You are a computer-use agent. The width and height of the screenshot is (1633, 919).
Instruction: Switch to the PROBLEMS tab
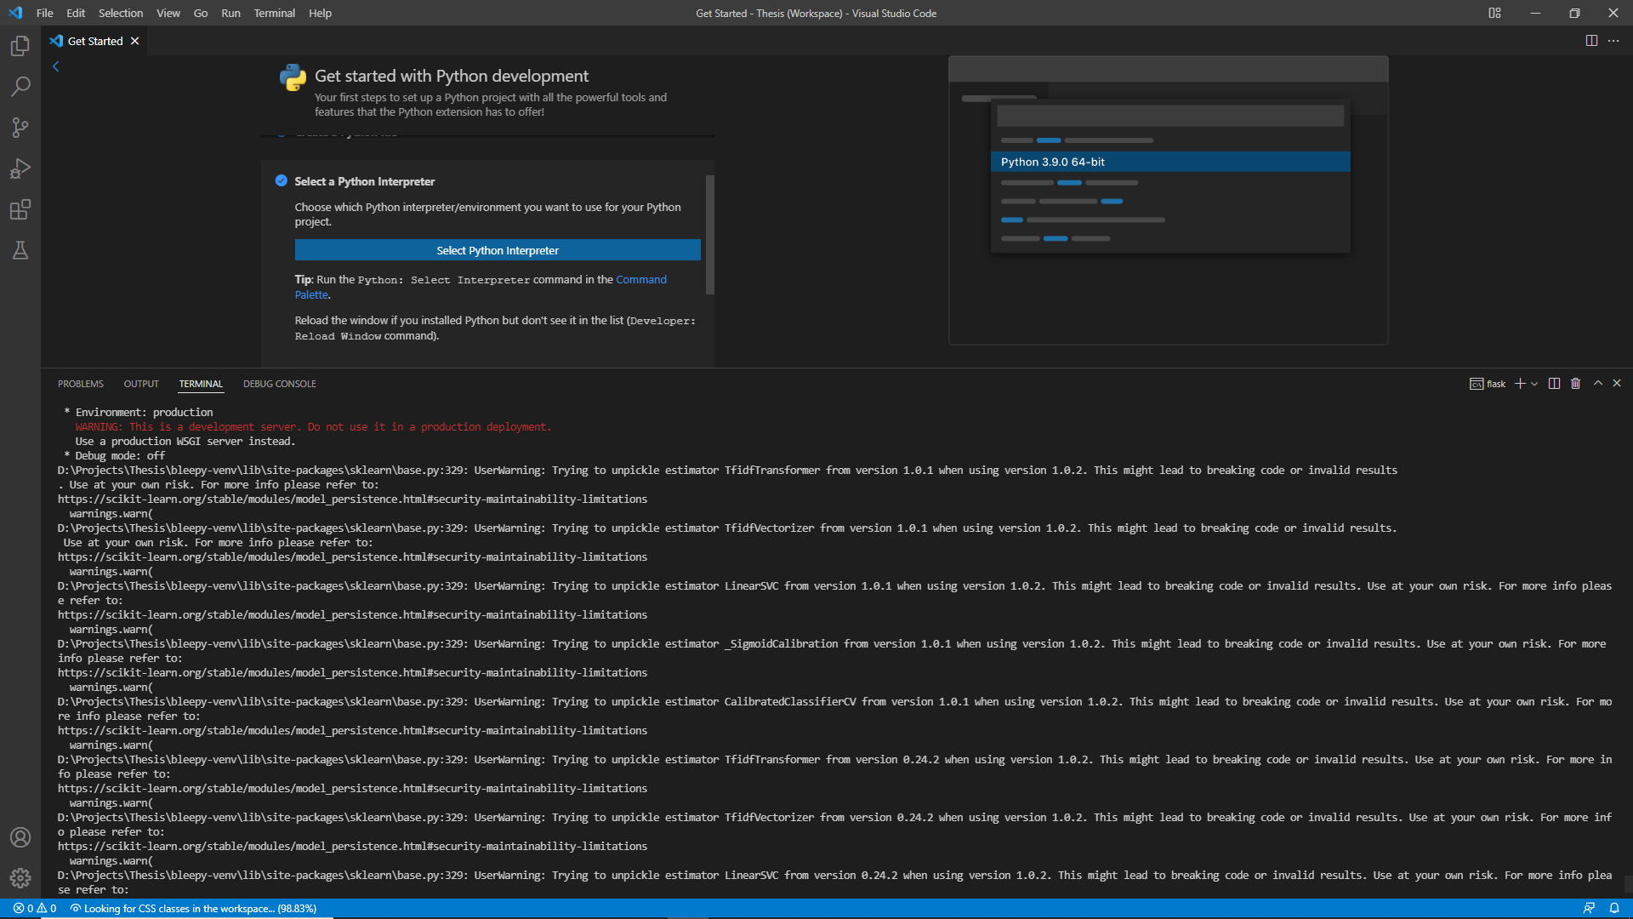coord(80,384)
